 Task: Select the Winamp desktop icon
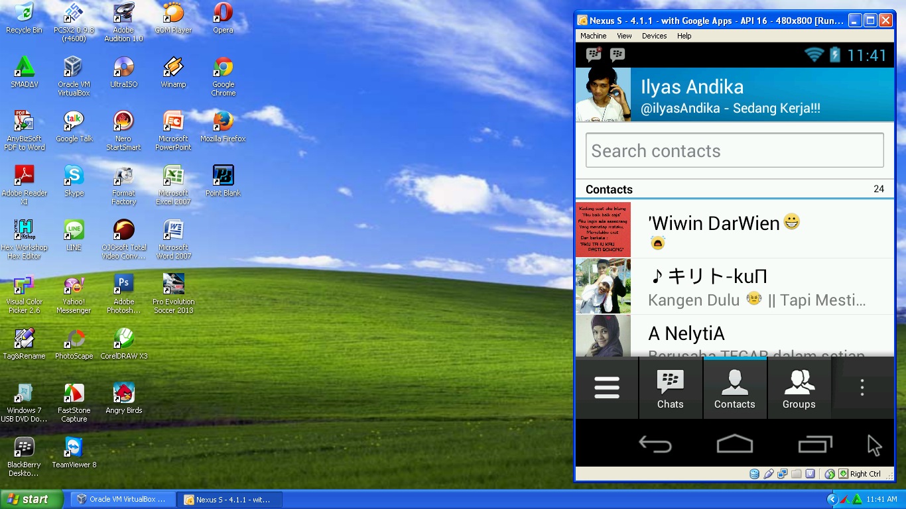[173, 72]
